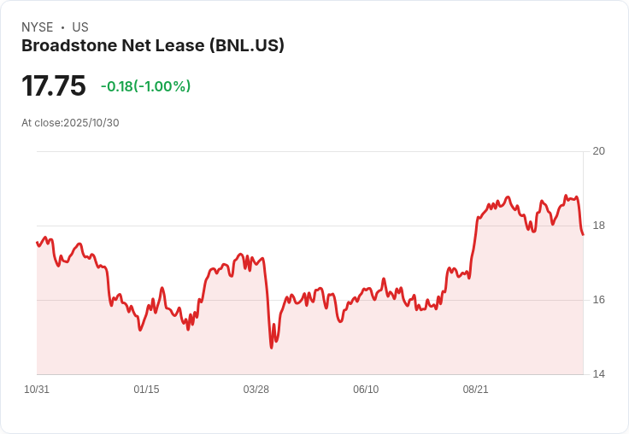Click the At close:2025/10/30 timestamp
Image resolution: width=629 pixels, height=434 pixels.
70,123
